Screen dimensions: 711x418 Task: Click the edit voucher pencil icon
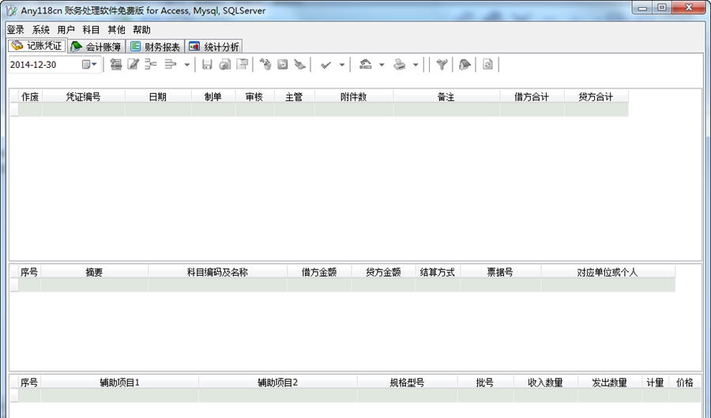click(x=133, y=64)
